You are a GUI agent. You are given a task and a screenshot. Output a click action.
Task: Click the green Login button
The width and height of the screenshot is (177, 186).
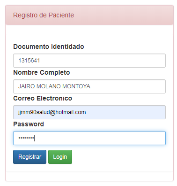60,157
